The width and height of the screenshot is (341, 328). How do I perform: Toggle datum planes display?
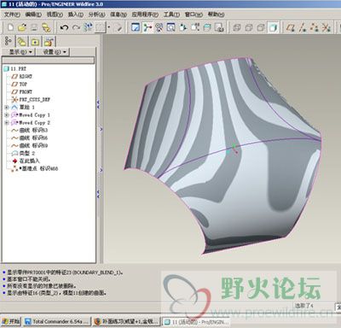[x=290, y=27]
